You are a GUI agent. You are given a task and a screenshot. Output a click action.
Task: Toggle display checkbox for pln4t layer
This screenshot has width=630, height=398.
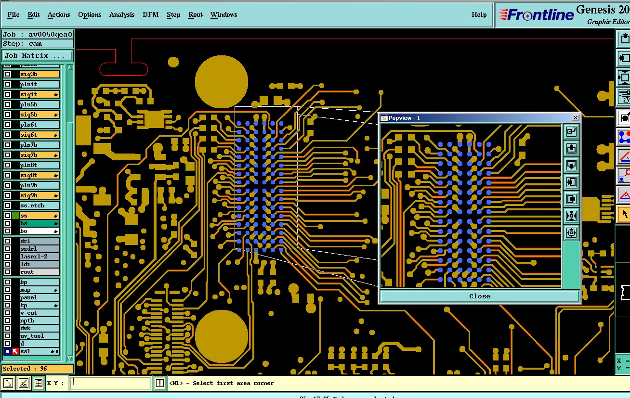(x=8, y=84)
